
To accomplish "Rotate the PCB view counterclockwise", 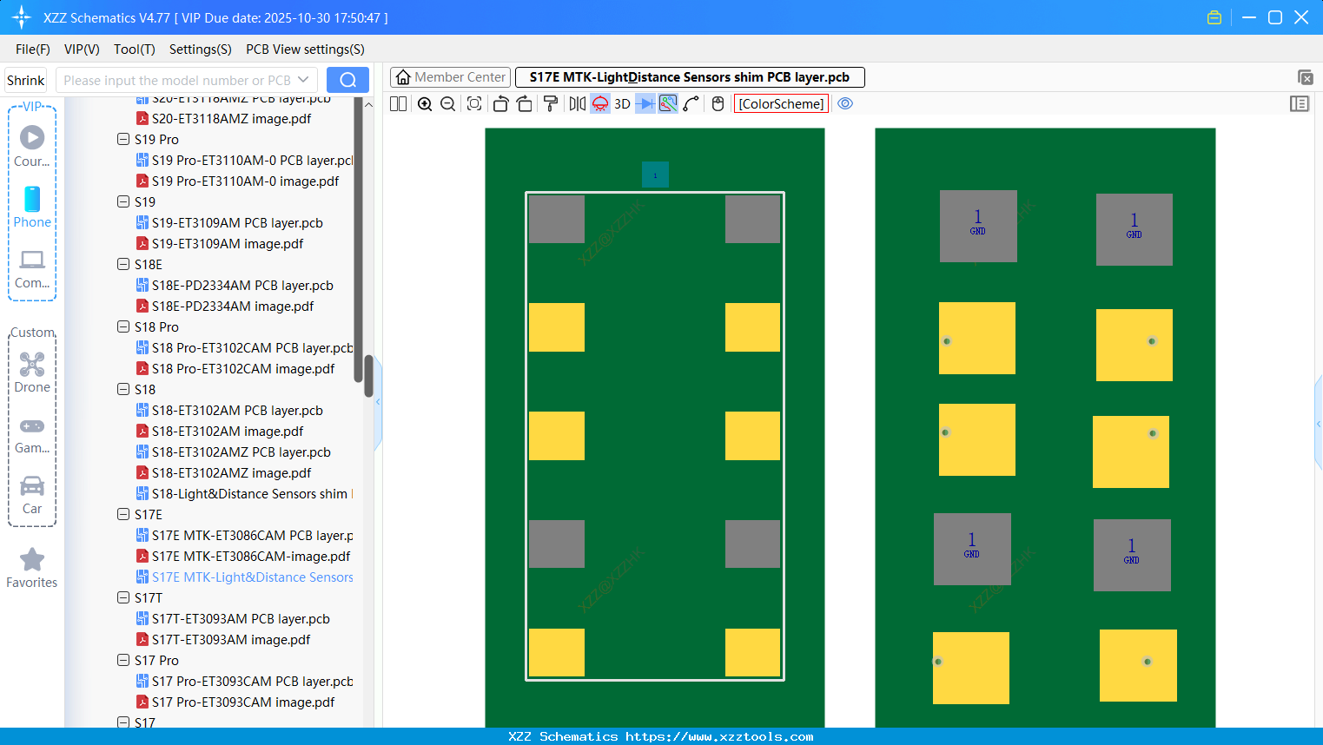I will 500,103.
